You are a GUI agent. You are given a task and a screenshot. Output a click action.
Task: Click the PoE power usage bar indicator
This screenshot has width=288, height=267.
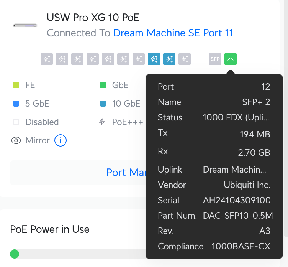coord(15,254)
